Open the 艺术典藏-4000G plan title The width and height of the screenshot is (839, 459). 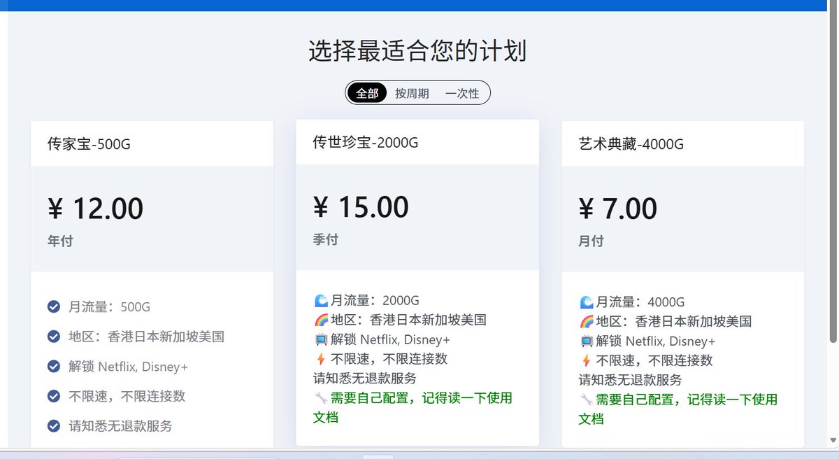631,144
